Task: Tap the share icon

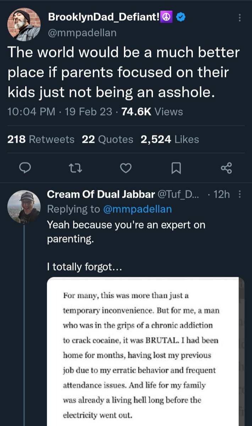Action: (226, 168)
